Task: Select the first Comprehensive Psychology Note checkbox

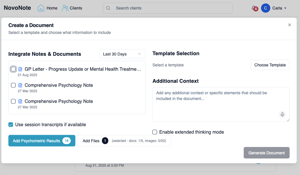Action: [13, 85]
